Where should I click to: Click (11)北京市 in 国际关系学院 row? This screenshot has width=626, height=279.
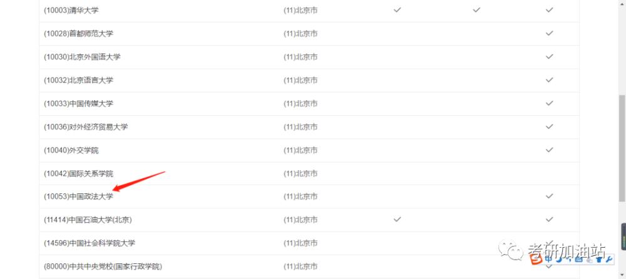(300, 174)
